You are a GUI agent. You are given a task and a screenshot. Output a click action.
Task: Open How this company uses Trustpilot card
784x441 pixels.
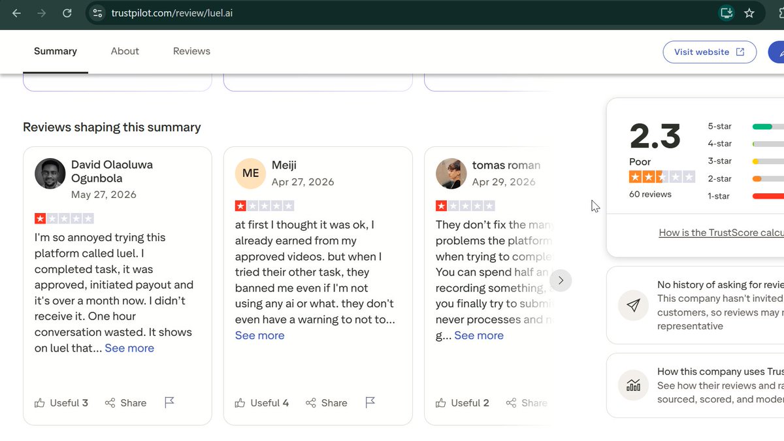point(695,385)
